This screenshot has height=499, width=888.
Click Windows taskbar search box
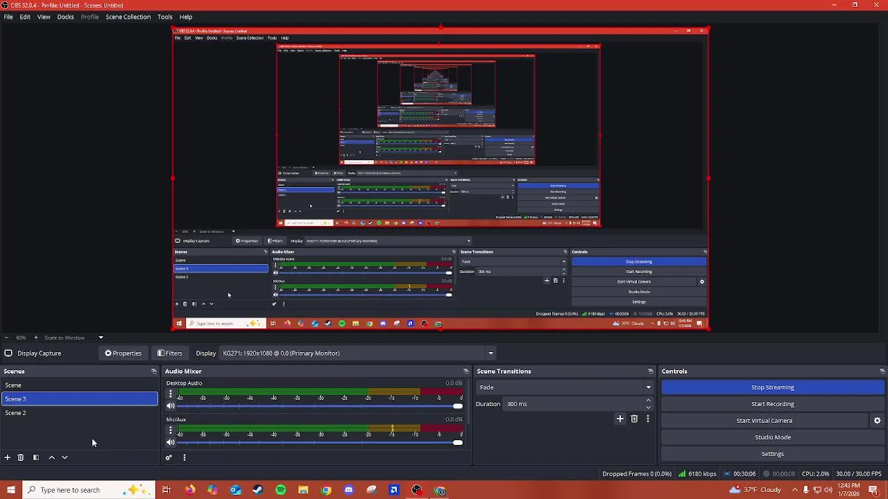(88, 490)
